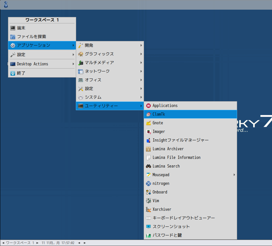Click the gear icon beside システム
The width and height of the screenshot is (272, 246).
coord(81,97)
